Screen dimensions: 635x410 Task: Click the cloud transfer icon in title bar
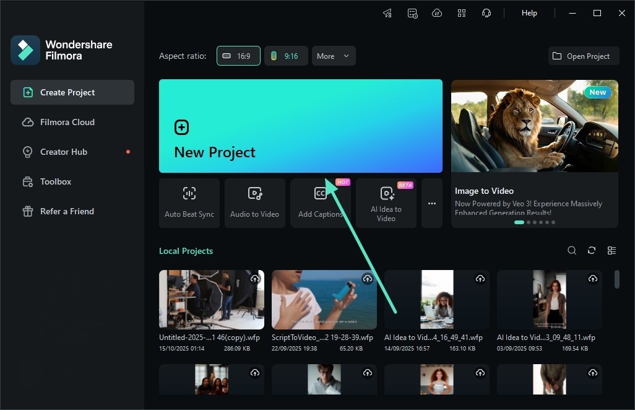(437, 12)
